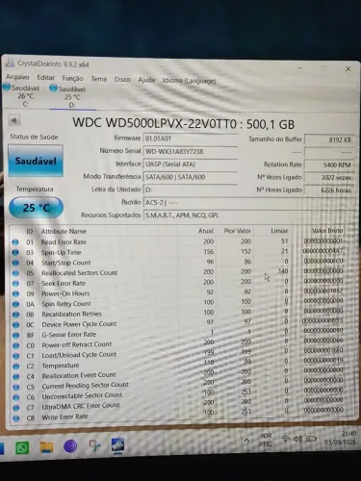Viewport: 361px width, 481px height.
Task: Click the CrystalDiskInfo title bar icon
Action: [x=11, y=63]
